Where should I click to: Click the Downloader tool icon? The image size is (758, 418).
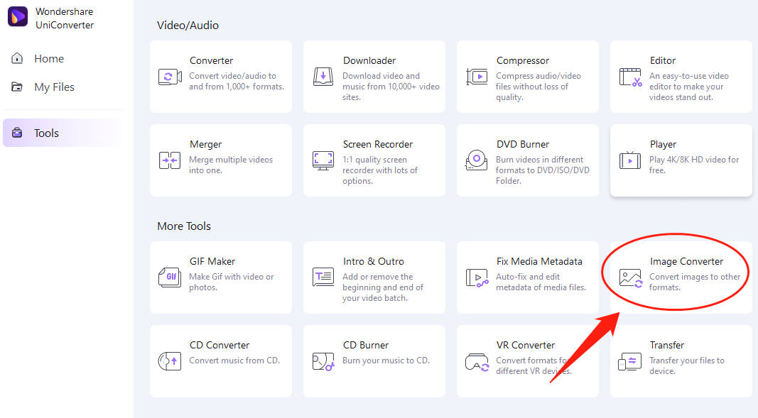click(x=323, y=77)
